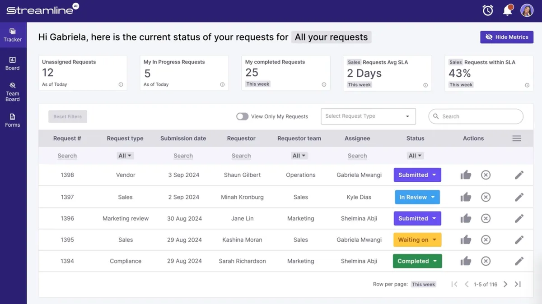Viewport: 542px width, 304px height.
Task: Click info icon on Unassigned Requests card
Action: pyautogui.click(x=121, y=85)
